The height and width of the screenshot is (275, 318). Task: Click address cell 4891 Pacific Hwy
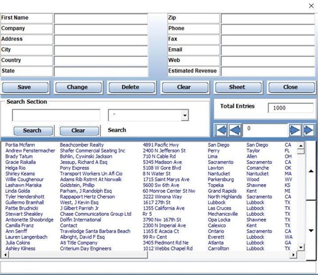click(161, 145)
